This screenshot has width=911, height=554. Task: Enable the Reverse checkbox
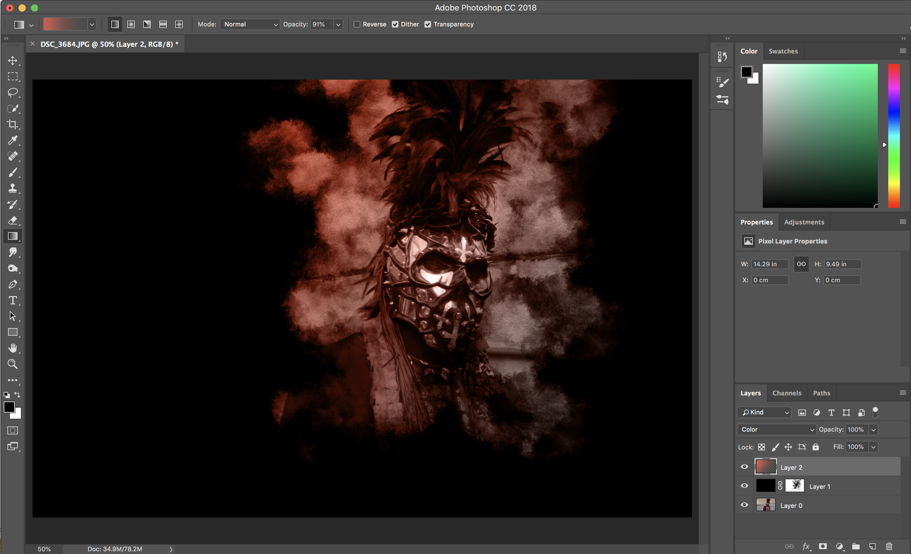[357, 24]
